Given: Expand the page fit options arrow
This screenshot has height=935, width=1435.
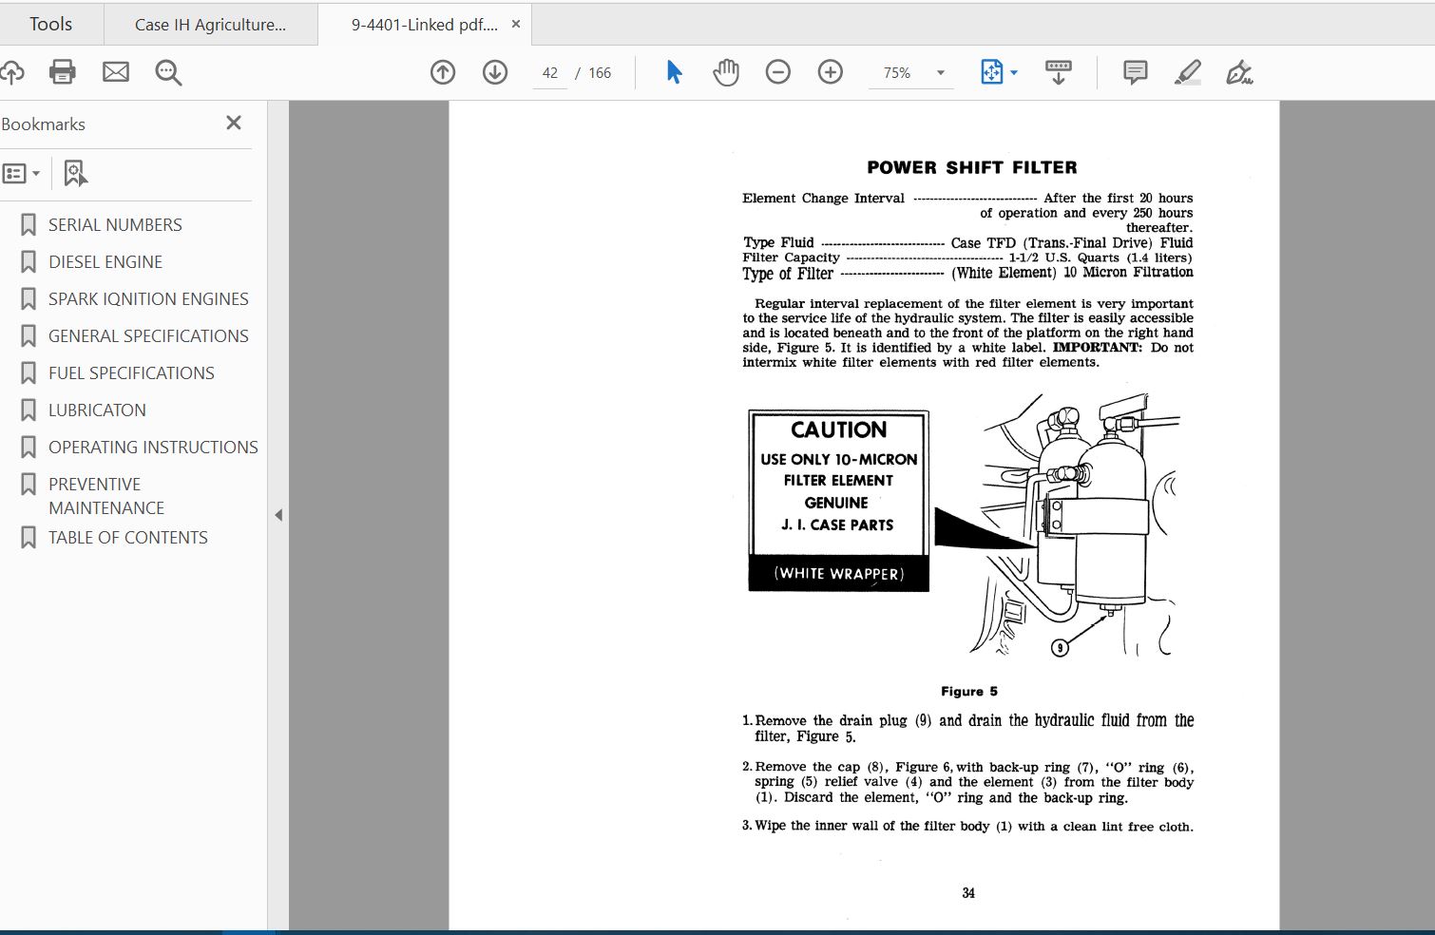Looking at the screenshot, I should 1014,73.
